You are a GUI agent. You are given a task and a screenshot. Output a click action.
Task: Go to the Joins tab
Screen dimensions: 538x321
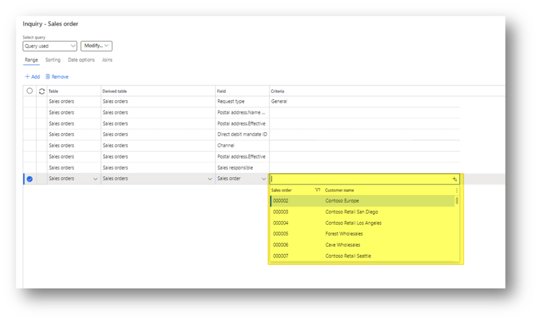[107, 60]
